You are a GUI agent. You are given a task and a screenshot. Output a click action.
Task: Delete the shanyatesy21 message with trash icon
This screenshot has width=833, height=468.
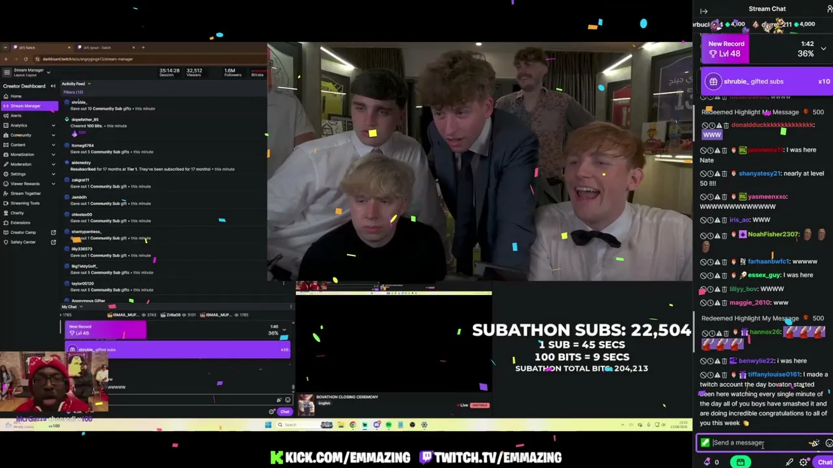[725, 174]
